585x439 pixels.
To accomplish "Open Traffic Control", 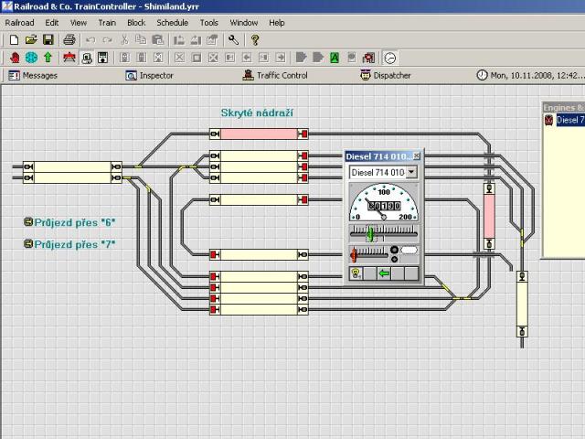I will coord(275,75).
